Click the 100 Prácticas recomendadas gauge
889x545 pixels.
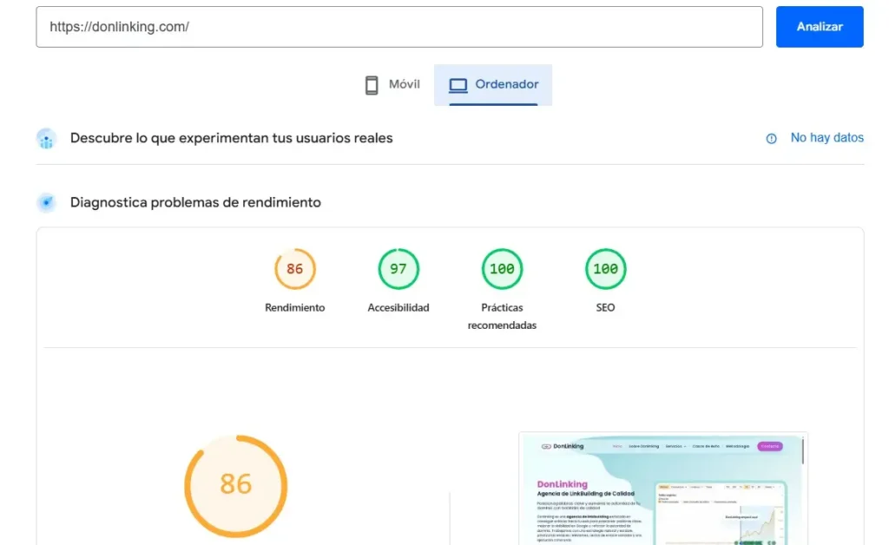pos(502,268)
